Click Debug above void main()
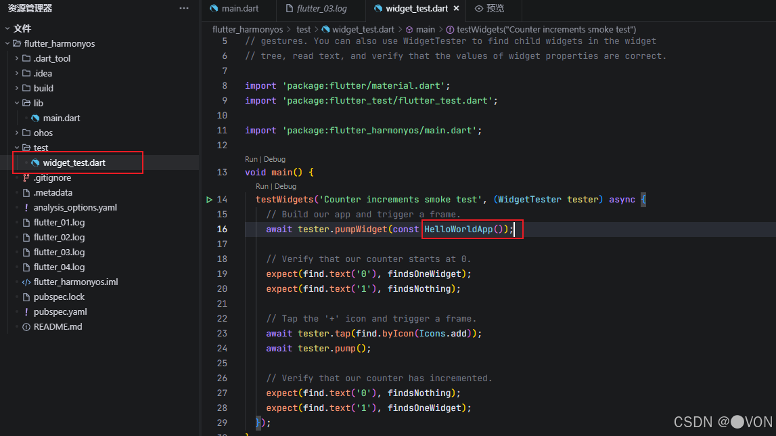The height and width of the screenshot is (436, 776). 275,159
